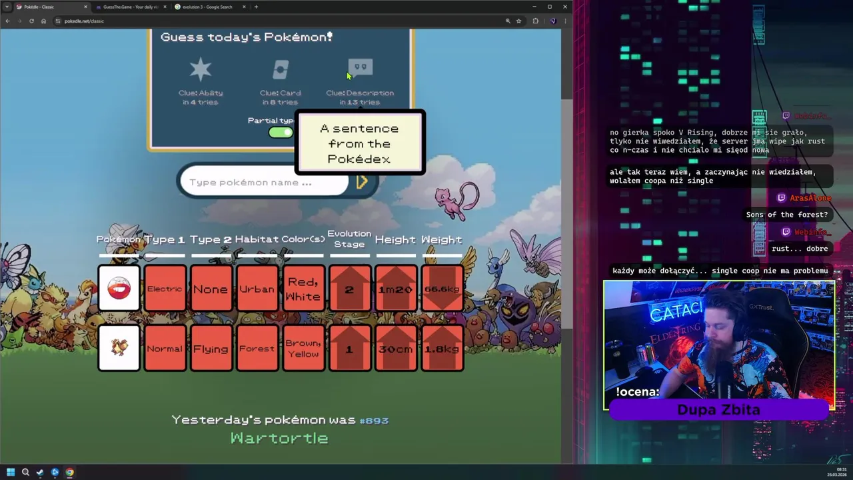Click the 66.6kg weight cell
853x480 pixels.
tap(442, 289)
